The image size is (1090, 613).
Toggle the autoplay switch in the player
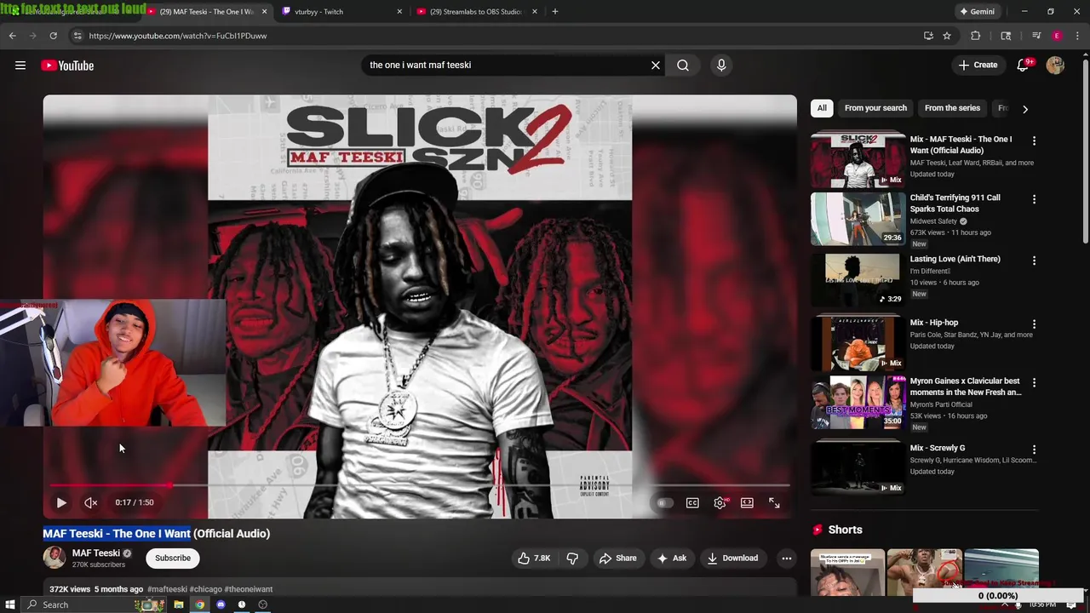click(664, 502)
